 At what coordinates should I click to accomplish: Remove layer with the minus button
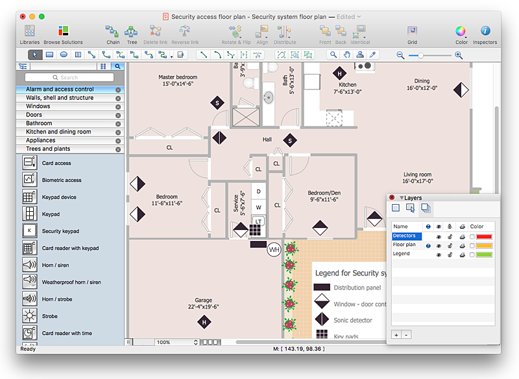tap(406, 335)
